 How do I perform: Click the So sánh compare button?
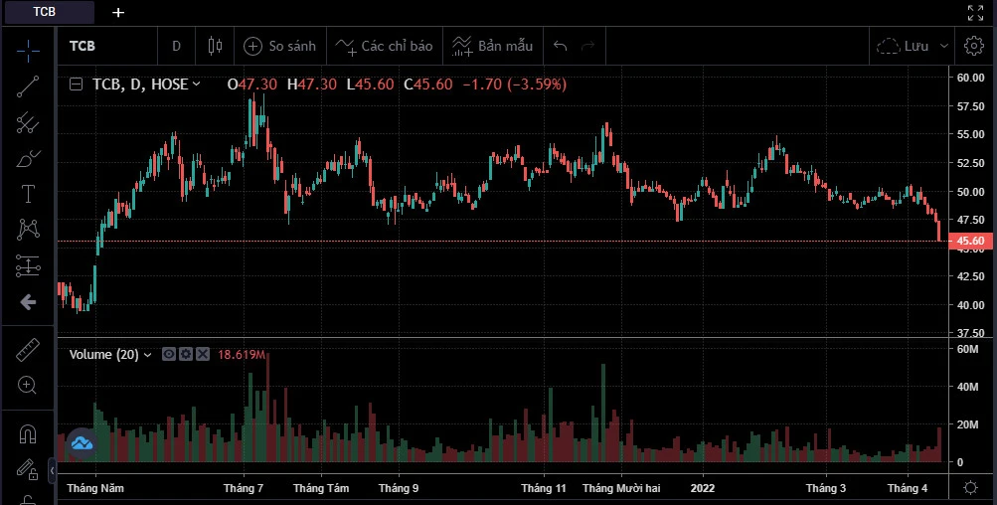pos(280,46)
